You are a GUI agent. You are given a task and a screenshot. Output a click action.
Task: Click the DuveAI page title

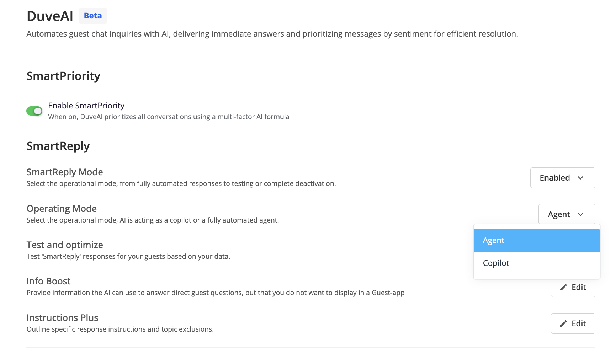point(50,16)
